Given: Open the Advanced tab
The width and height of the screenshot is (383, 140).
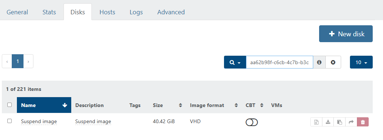Looking at the screenshot, I should coord(171,12).
